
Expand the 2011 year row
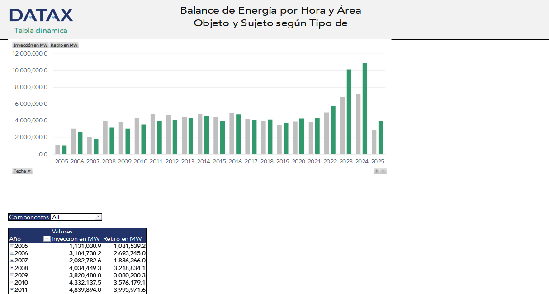pyautogui.click(x=11, y=290)
